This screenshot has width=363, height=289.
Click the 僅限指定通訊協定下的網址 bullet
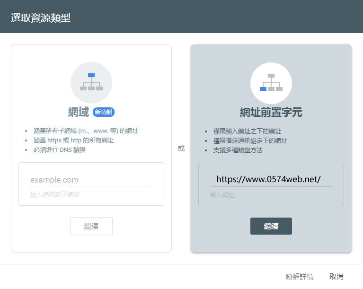(250, 140)
